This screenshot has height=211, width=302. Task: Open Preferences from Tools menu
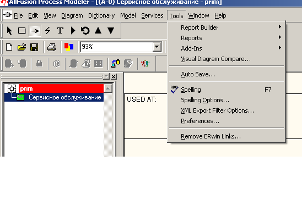pos(227,121)
